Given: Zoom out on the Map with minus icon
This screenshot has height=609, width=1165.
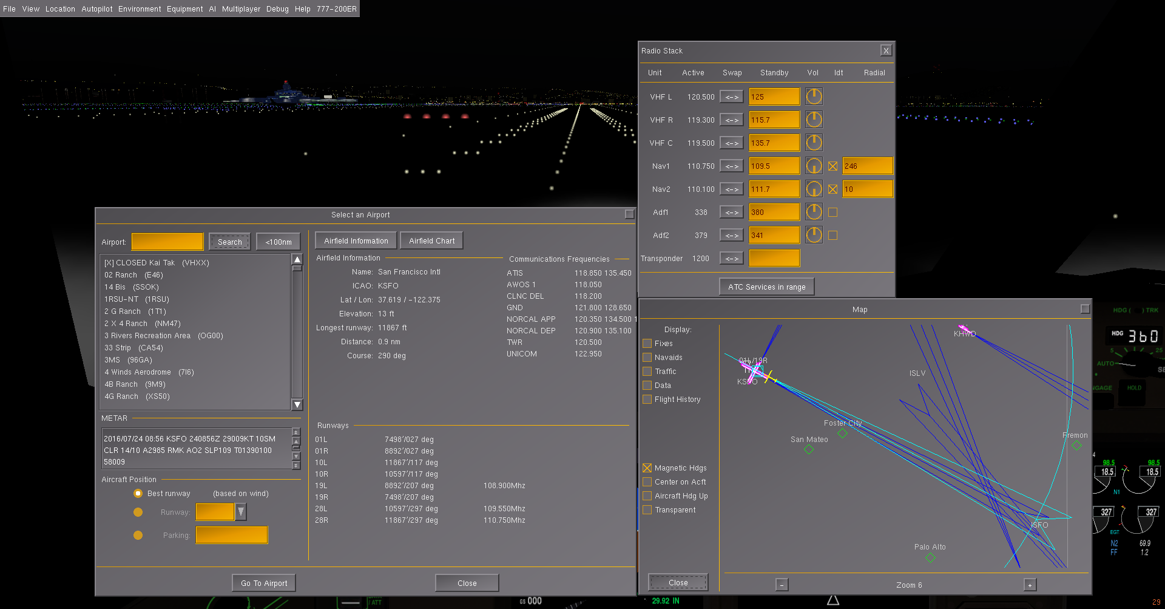Looking at the screenshot, I should point(782,584).
